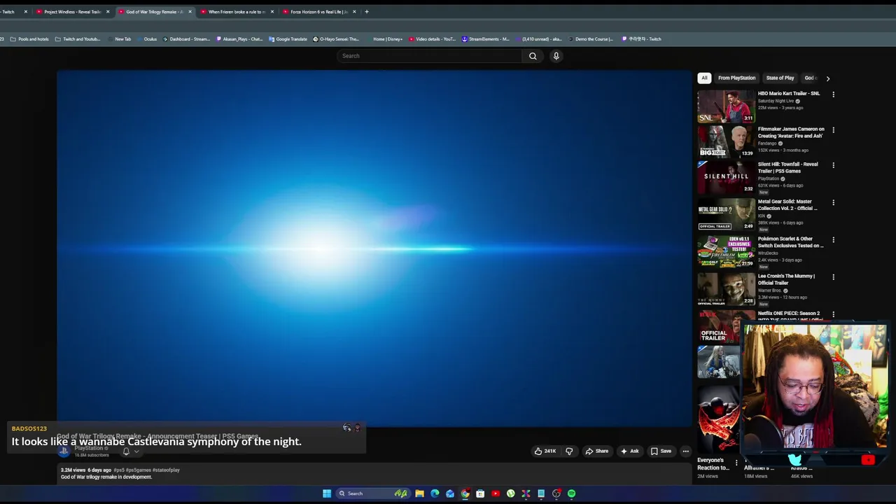Viewport: 896px width, 504px height.
Task: Click the YouTube search magnifier button
Action: [533, 56]
